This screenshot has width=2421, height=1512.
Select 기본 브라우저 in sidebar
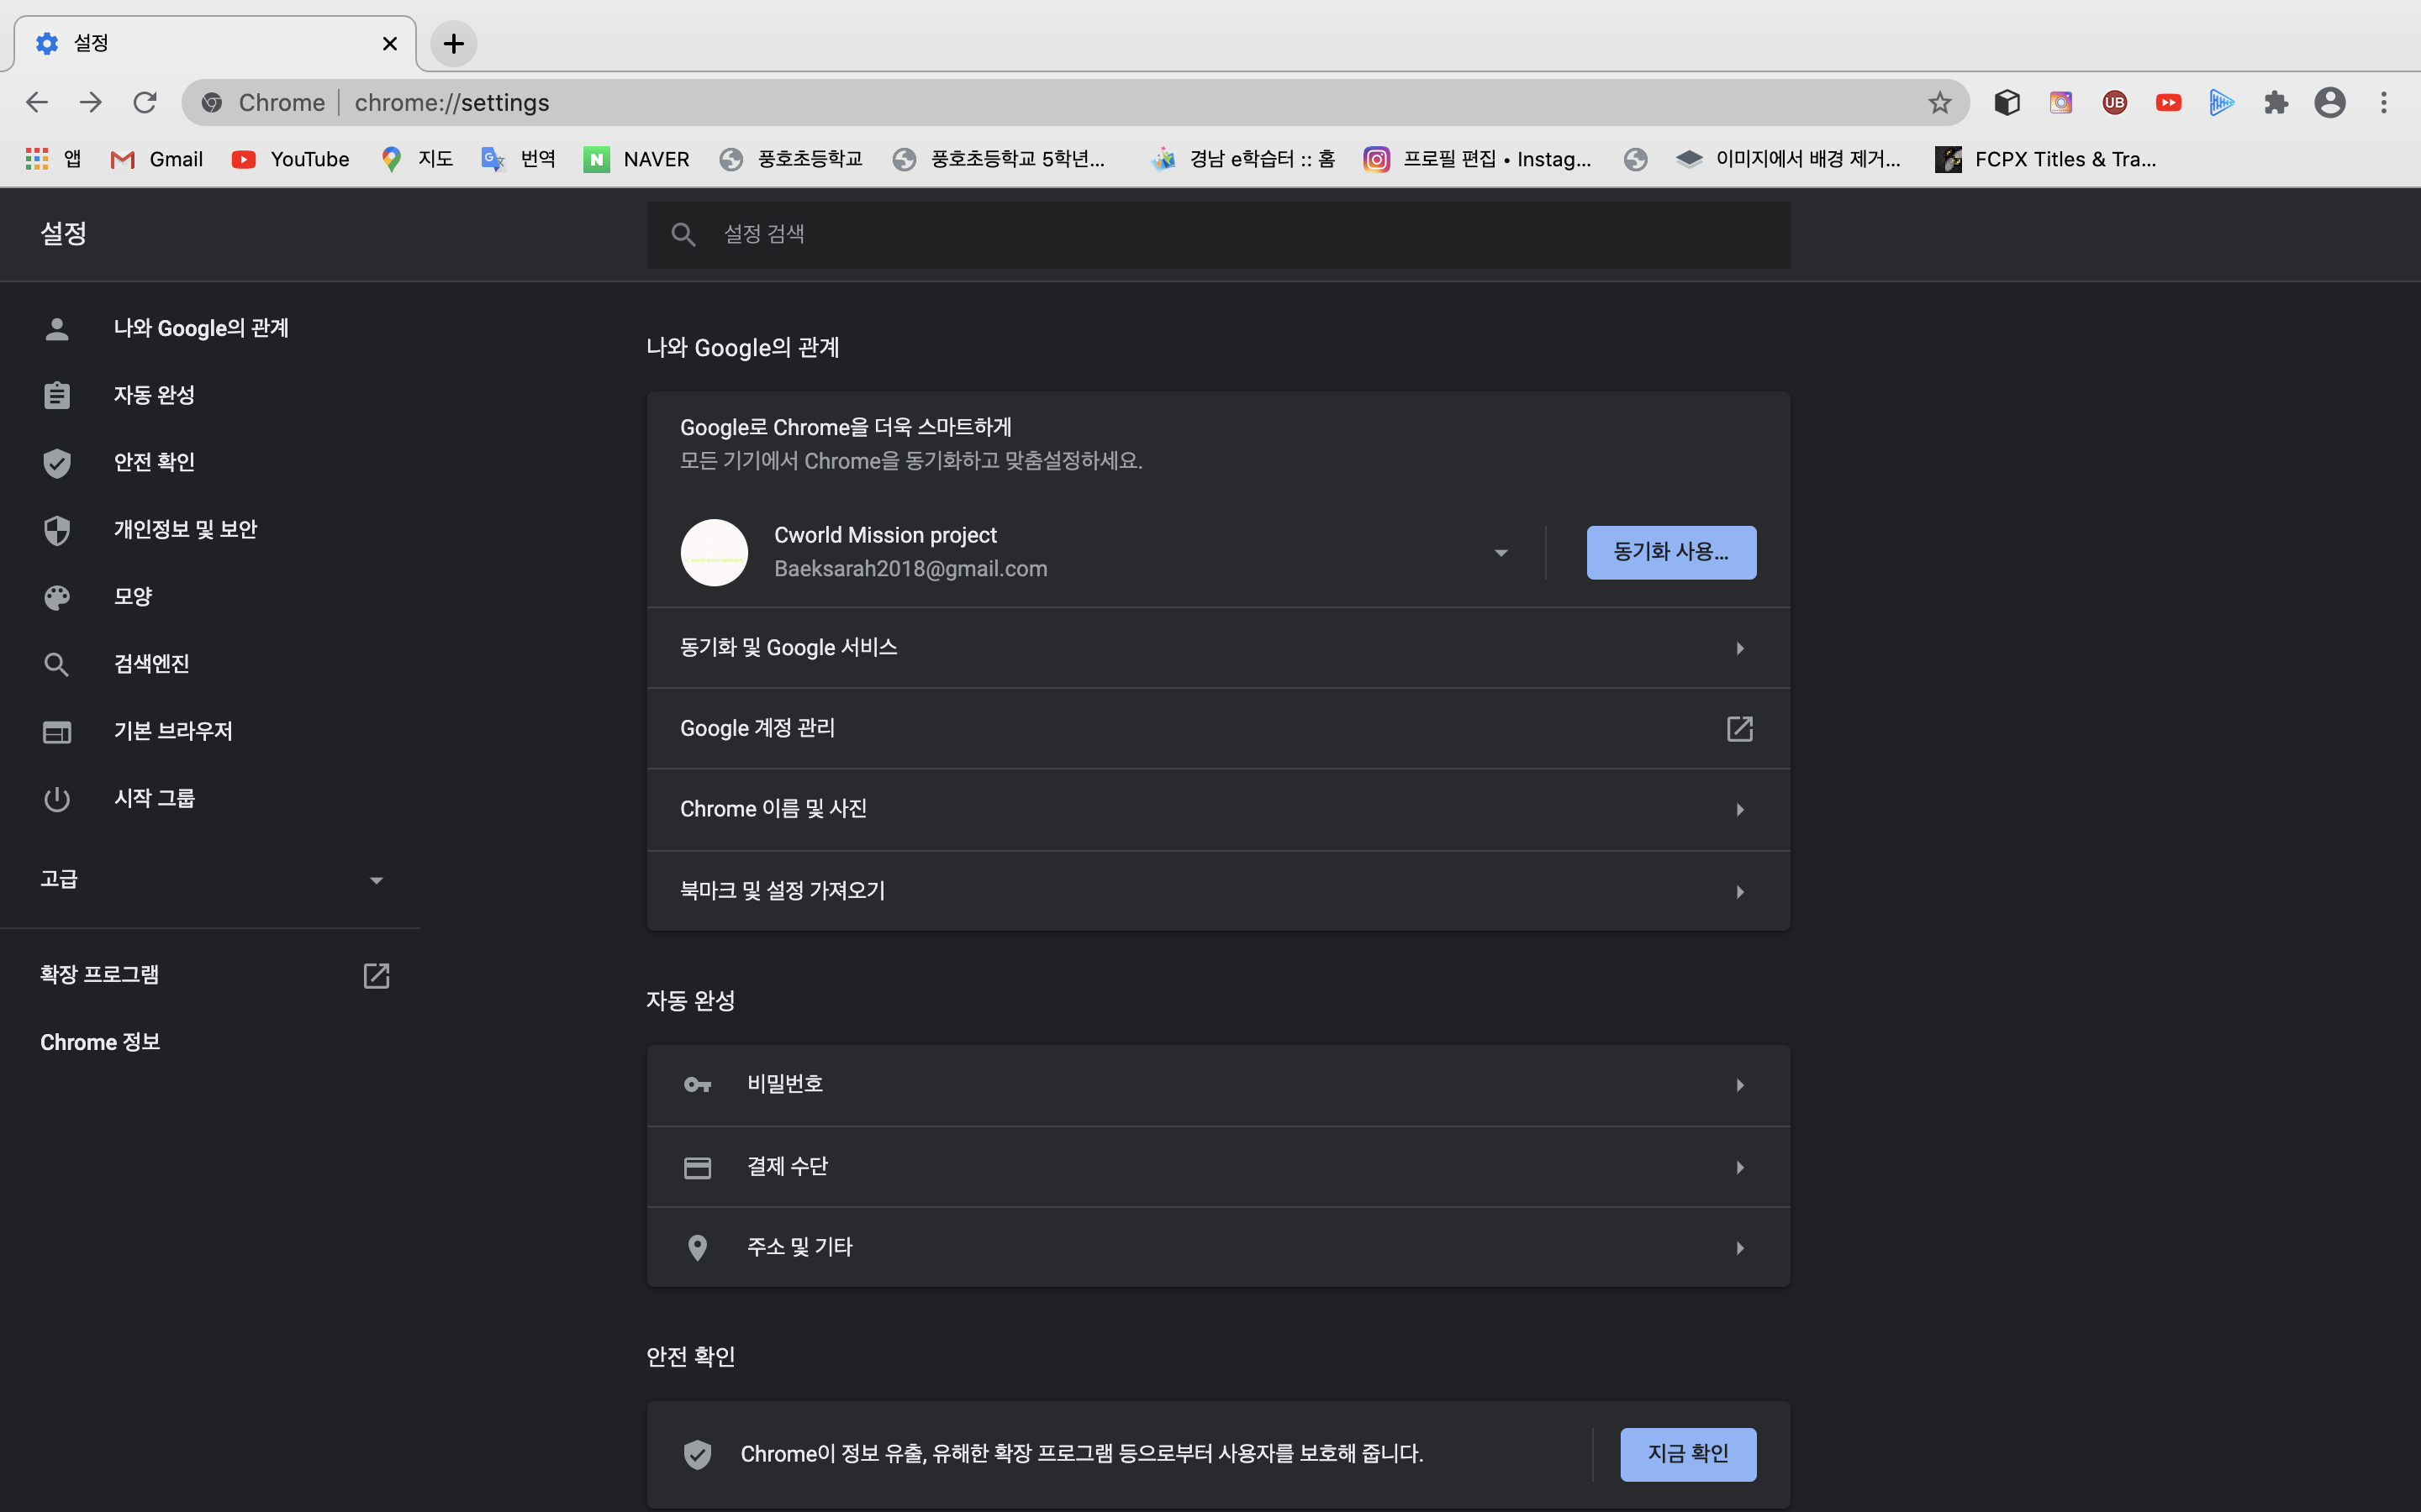[x=173, y=731]
